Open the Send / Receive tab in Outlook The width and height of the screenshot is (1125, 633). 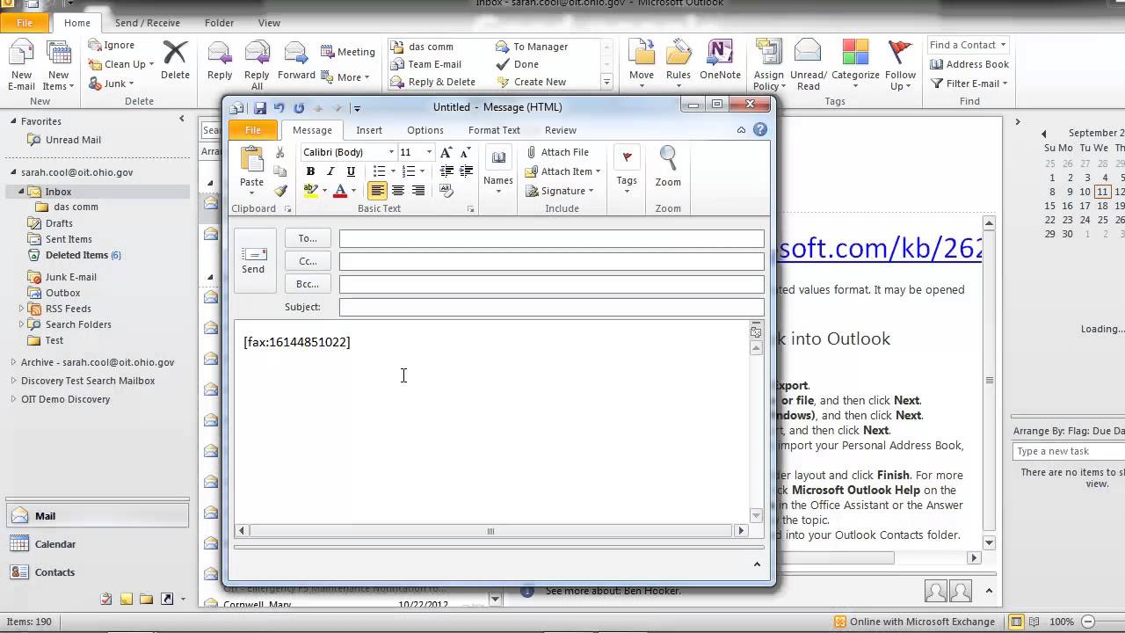point(147,23)
